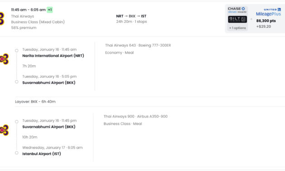Screen dimensions: 285x171
Task: Select the Suvarnabhumi arrival timeline circle
Action: (x=17, y=82)
